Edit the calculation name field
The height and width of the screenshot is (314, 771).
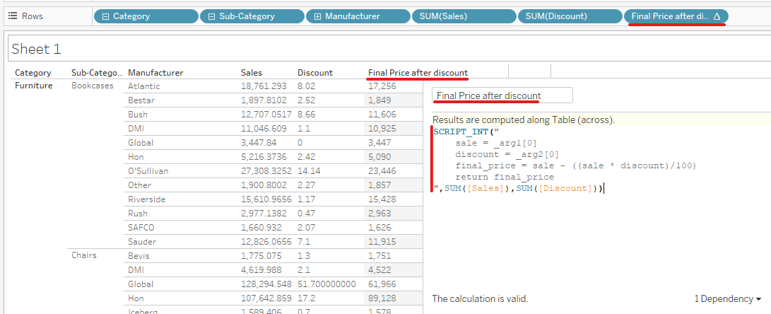tap(502, 95)
